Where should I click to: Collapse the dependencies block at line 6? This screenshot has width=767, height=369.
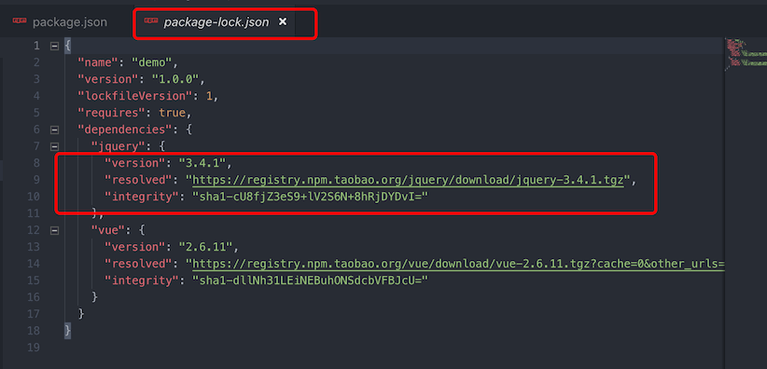54,130
